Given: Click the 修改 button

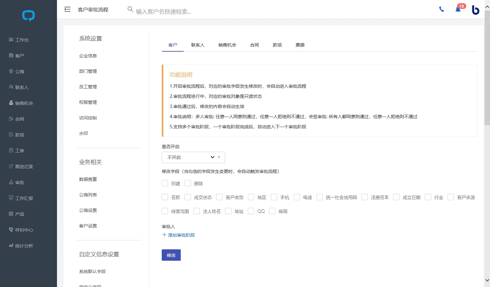Looking at the screenshot, I should click(171, 255).
